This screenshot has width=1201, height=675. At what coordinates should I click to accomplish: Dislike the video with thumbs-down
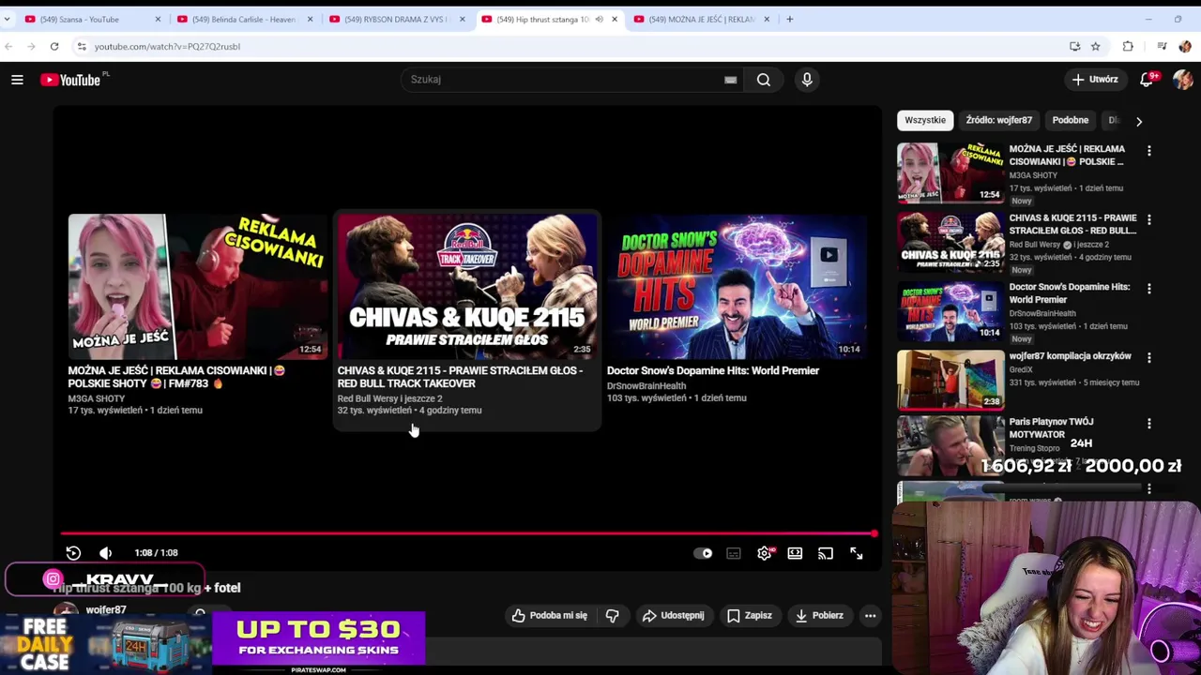(613, 616)
